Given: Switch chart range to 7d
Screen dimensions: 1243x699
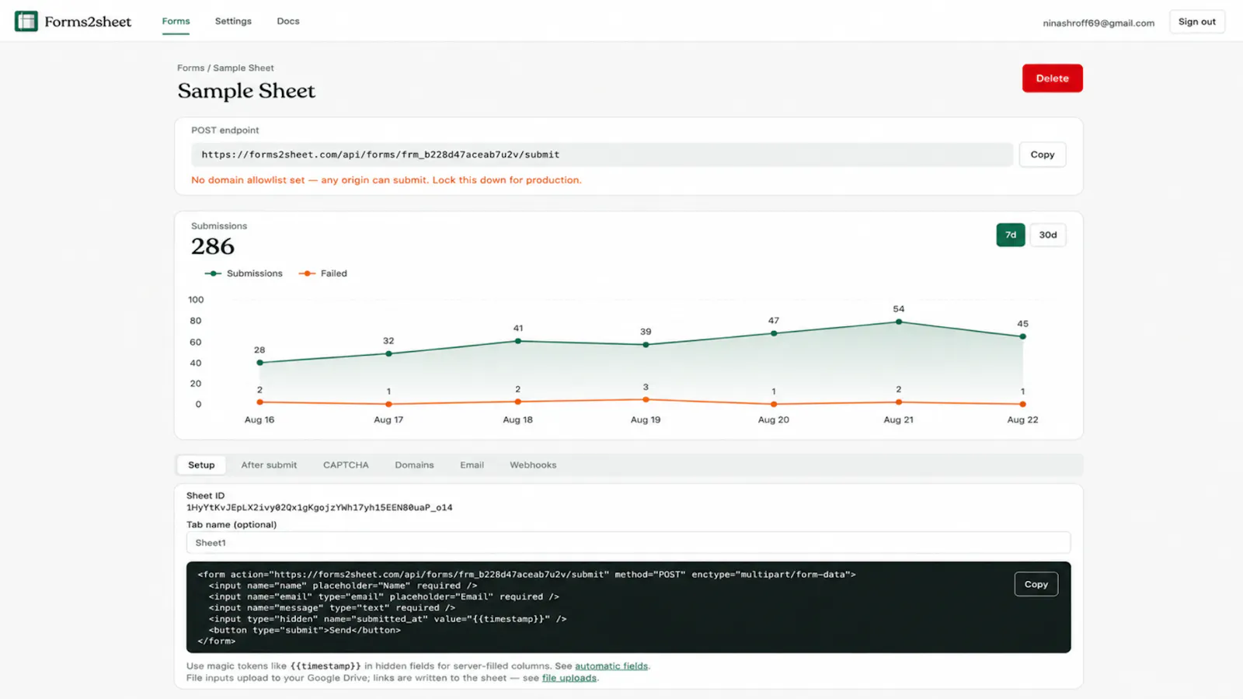Looking at the screenshot, I should [1010, 235].
